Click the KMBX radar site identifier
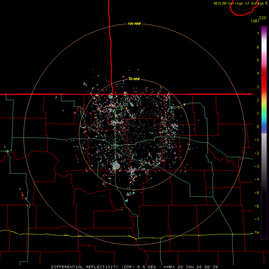This screenshot has height=269, width=269. click(x=169, y=267)
